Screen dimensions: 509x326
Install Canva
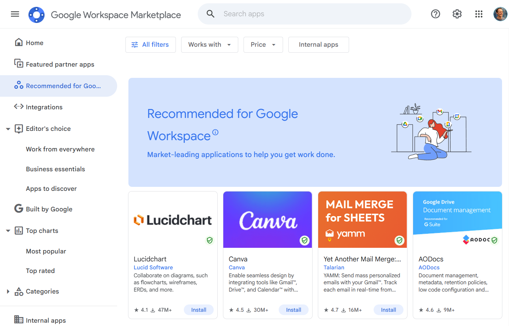coord(294,310)
